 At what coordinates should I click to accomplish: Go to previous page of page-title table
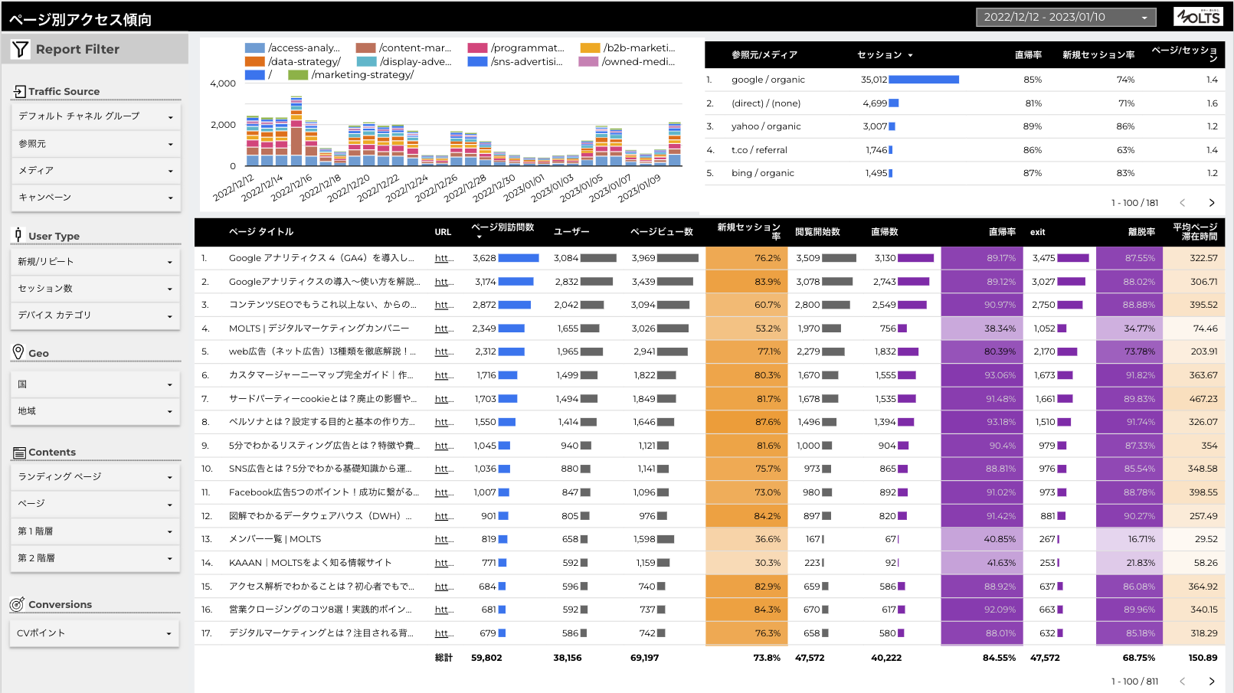click(x=1183, y=682)
